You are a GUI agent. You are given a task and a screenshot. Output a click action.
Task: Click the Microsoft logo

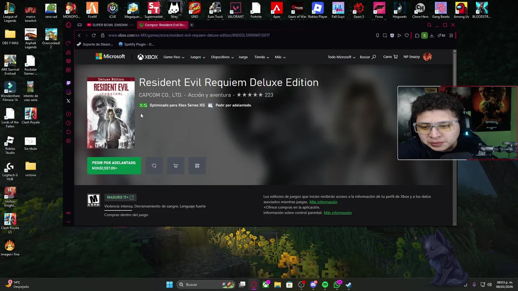pos(110,57)
